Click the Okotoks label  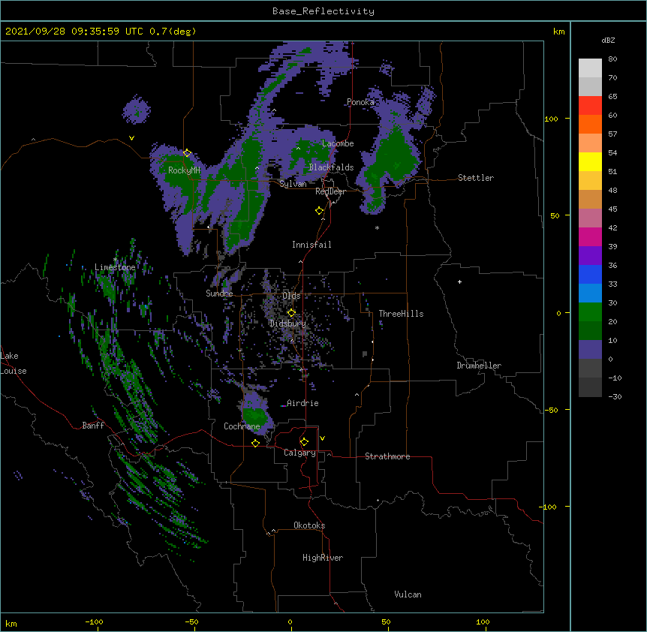pos(309,525)
